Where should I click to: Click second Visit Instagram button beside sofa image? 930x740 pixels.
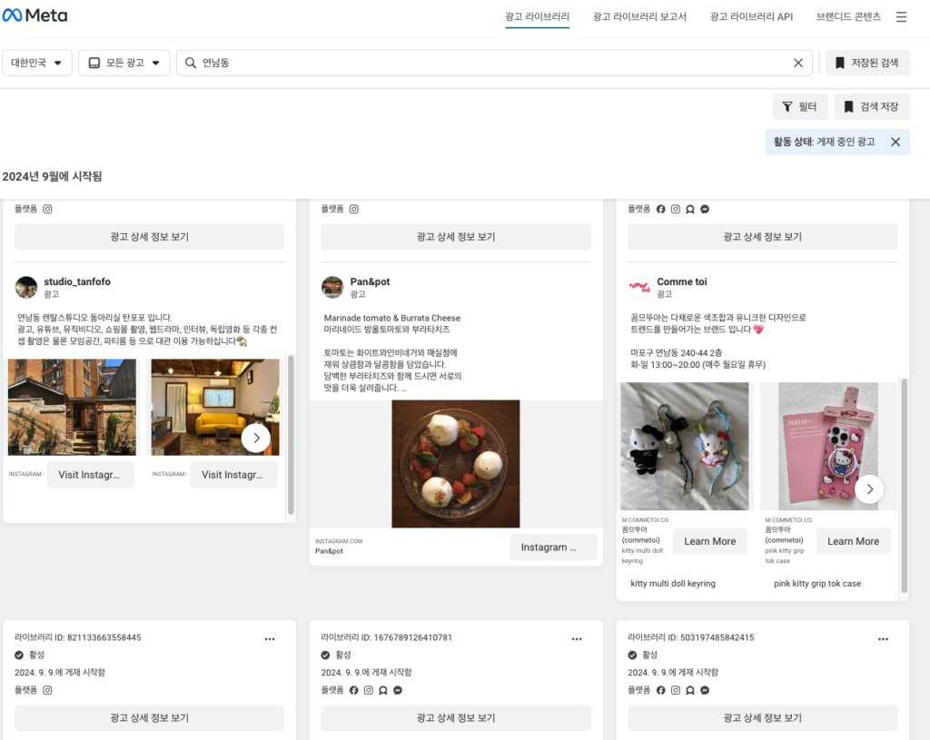pyautogui.click(x=233, y=474)
